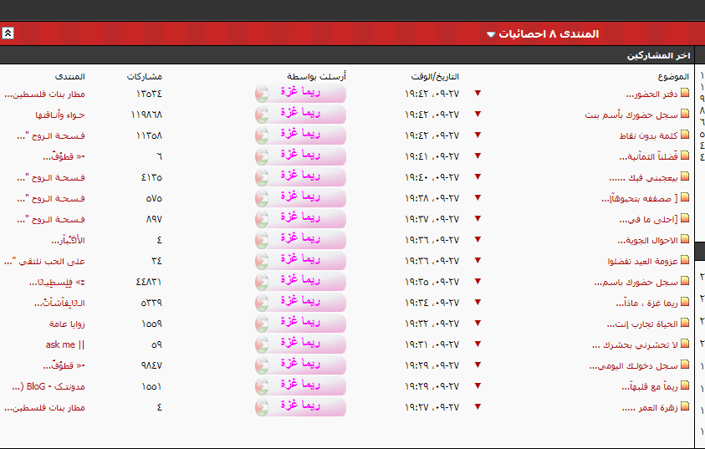Viewport: 705px width, 449px height.
Task: Collapse the forum statistics panel with the double-chevron icon
Action: (8, 33)
